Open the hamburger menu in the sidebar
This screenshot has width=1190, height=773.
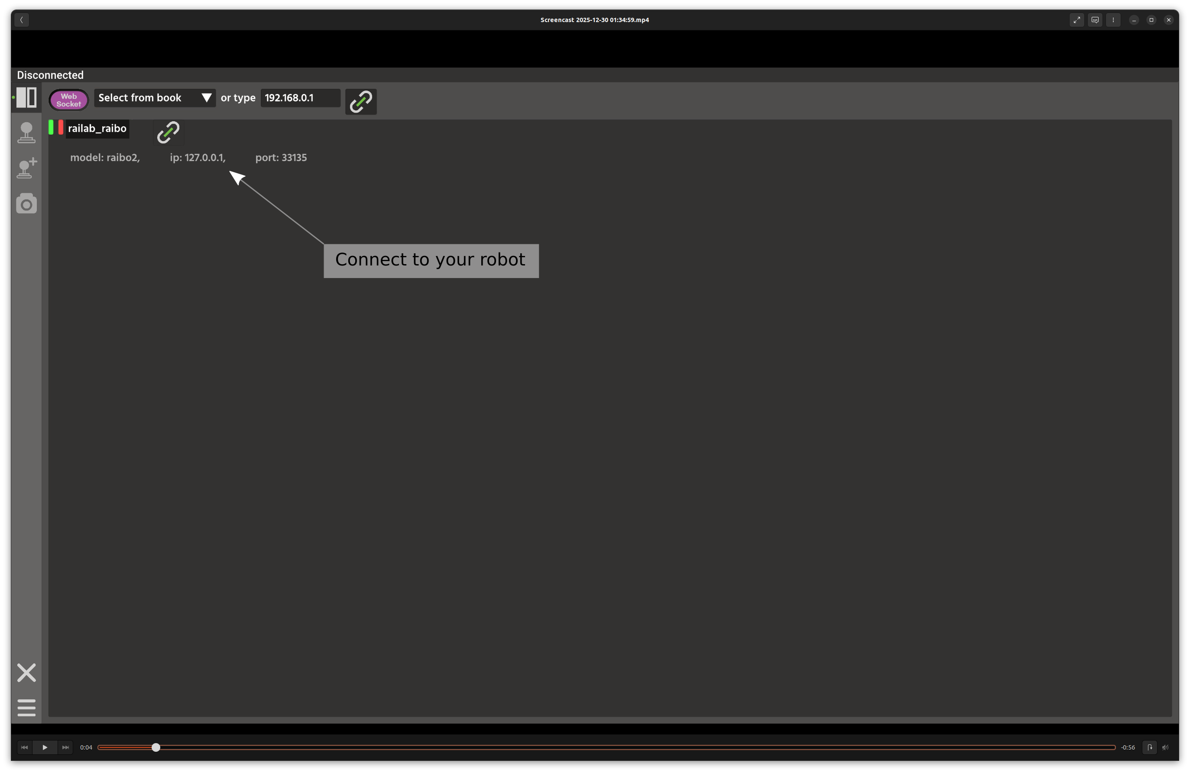[26, 708]
